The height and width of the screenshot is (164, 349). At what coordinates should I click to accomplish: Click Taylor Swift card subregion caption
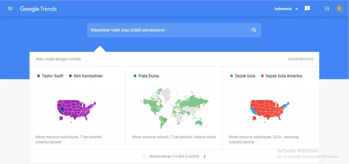(x=69, y=139)
